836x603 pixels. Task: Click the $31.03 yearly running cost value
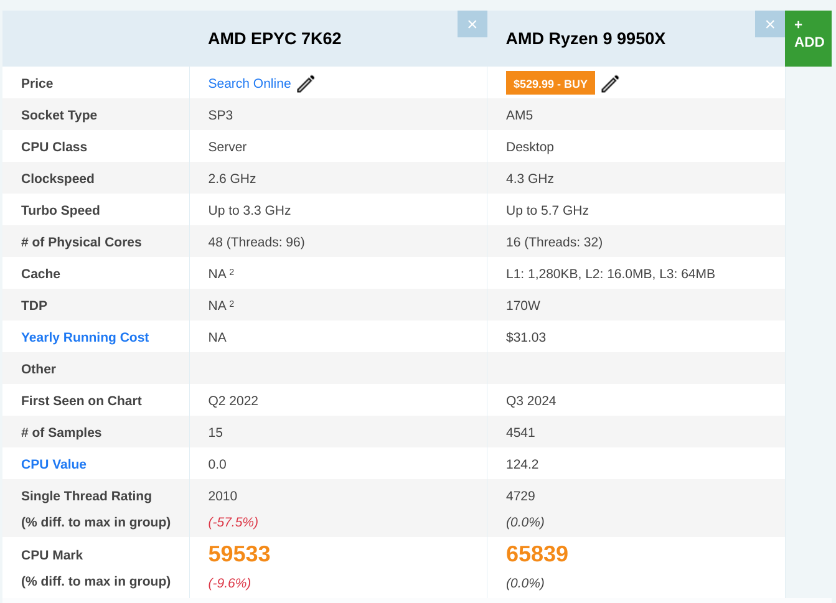525,337
